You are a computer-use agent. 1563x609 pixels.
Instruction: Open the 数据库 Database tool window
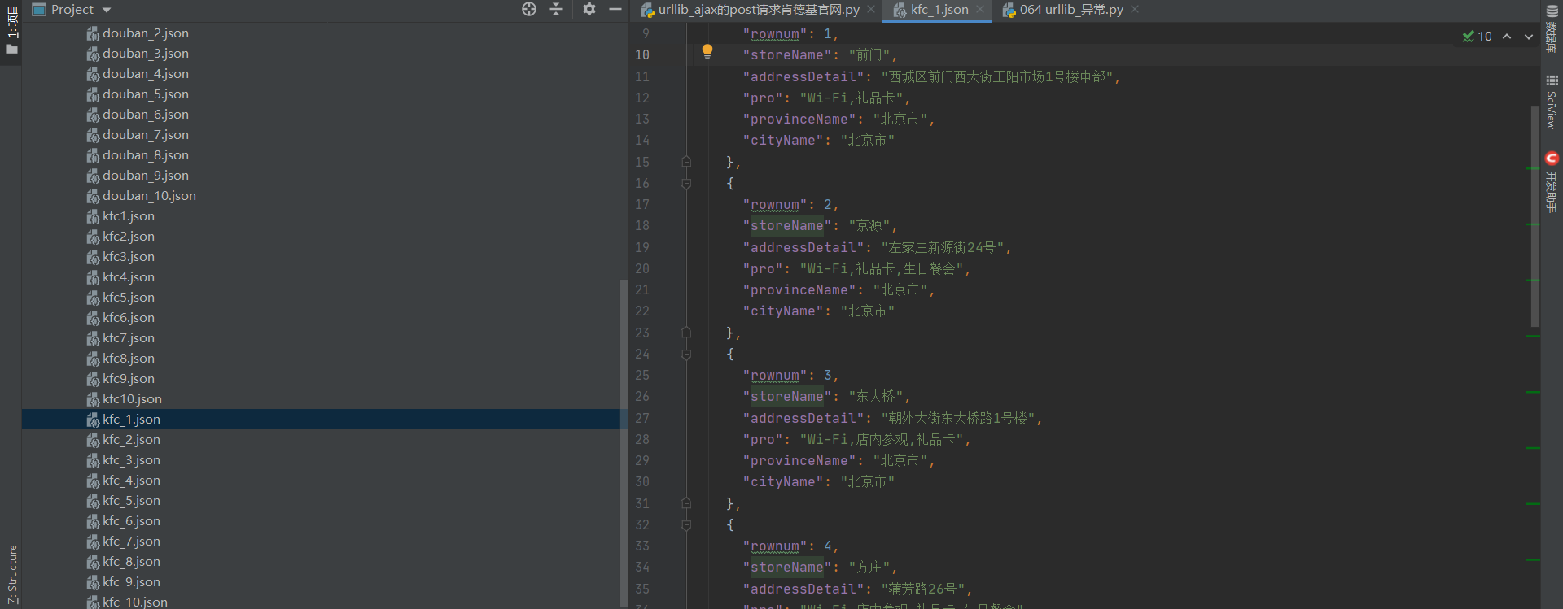coord(1552,30)
